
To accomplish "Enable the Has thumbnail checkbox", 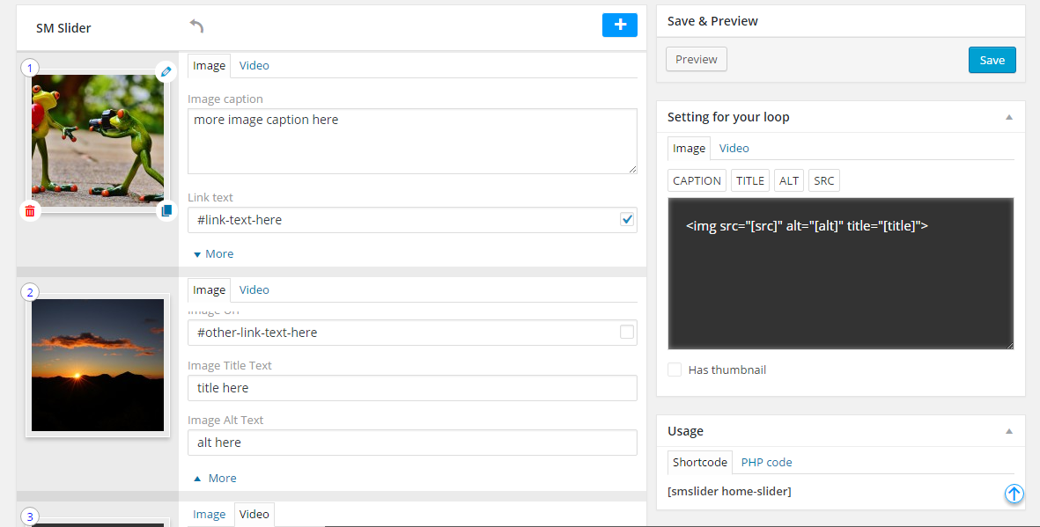I will 675,370.
